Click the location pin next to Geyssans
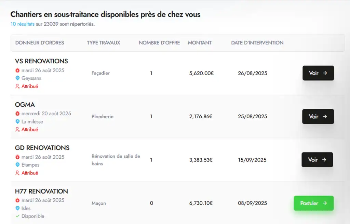 click(x=18, y=78)
